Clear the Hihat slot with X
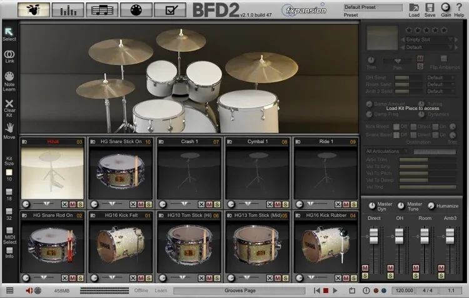The height and width of the screenshot is (298, 469). [64, 204]
